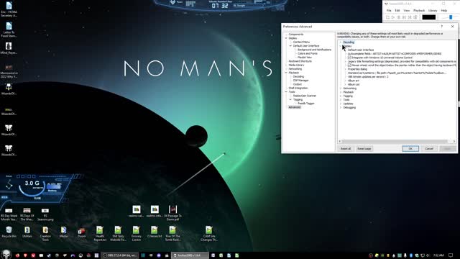The width and height of the screenshot is (460, 259).
Task: Click the help question mark in Preferences title bar
Action: (442, 27)
